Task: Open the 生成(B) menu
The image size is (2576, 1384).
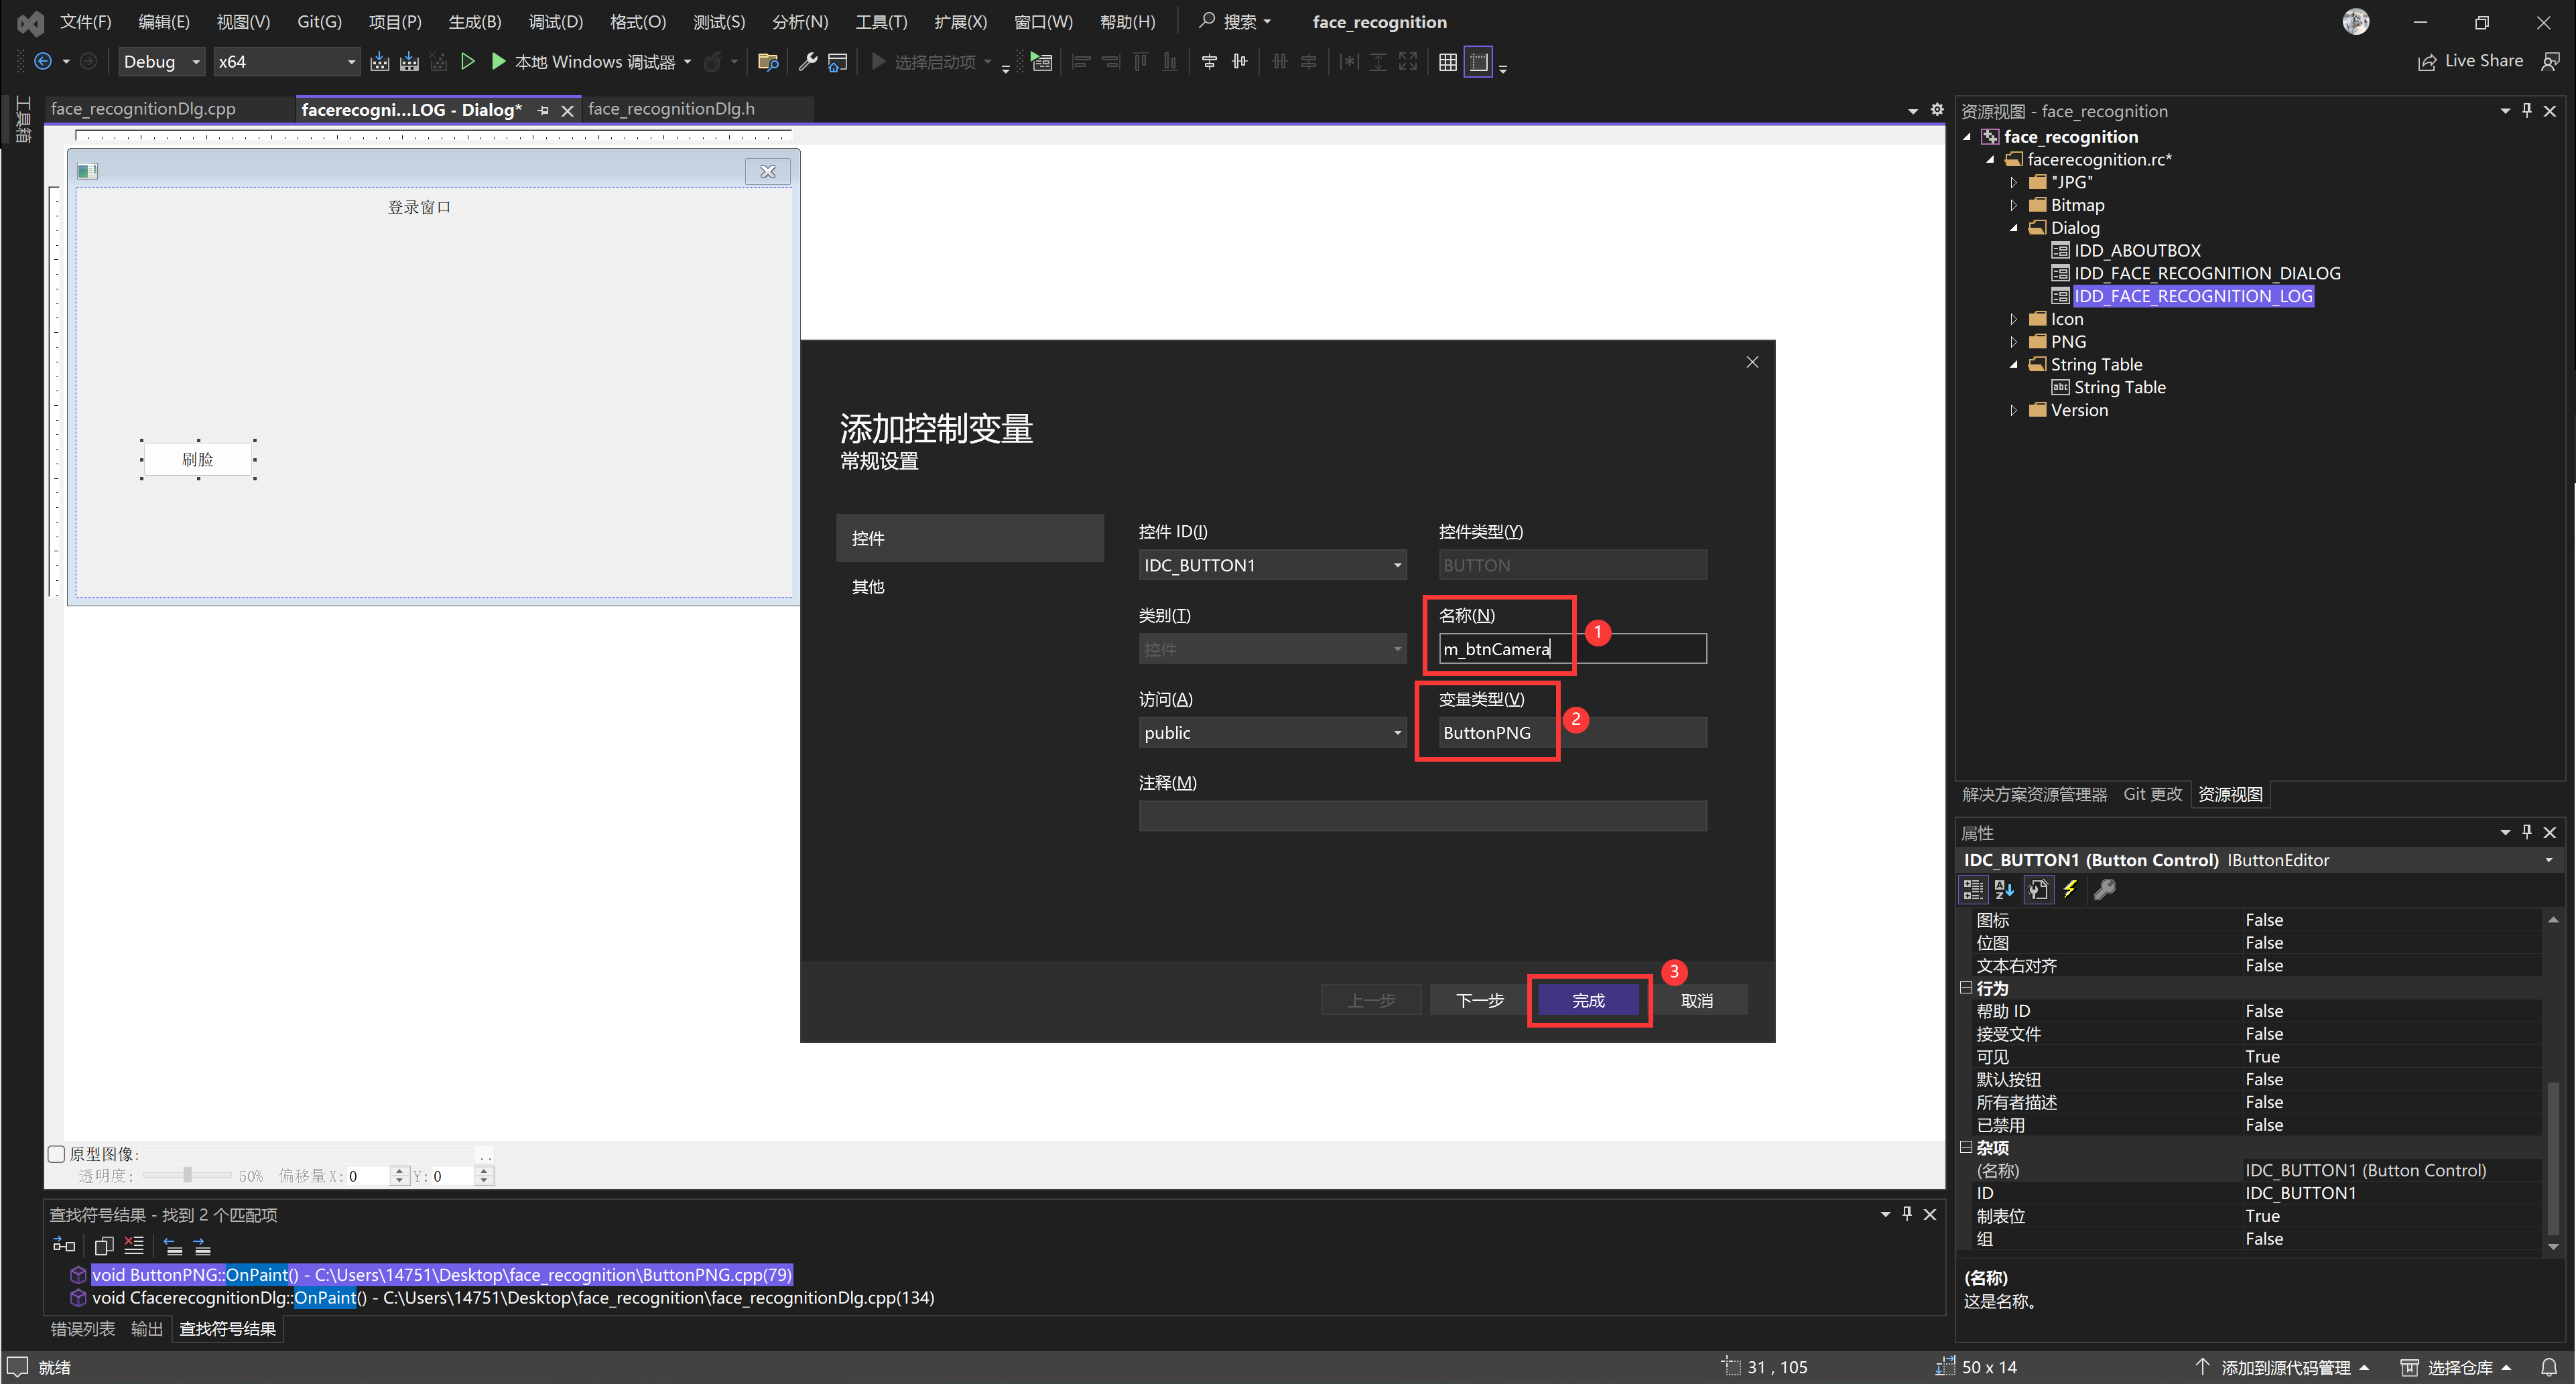Action: (474, 22)
